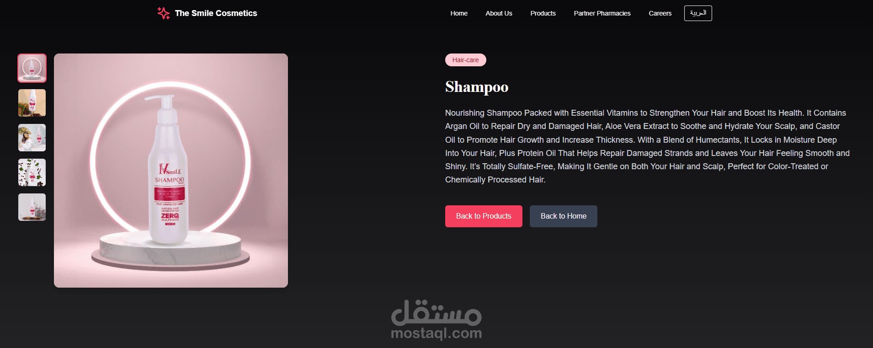This screenshot has height=348, width=873.
Task: Click the mostaql.com watermark logo
Action: pos(436,320)
